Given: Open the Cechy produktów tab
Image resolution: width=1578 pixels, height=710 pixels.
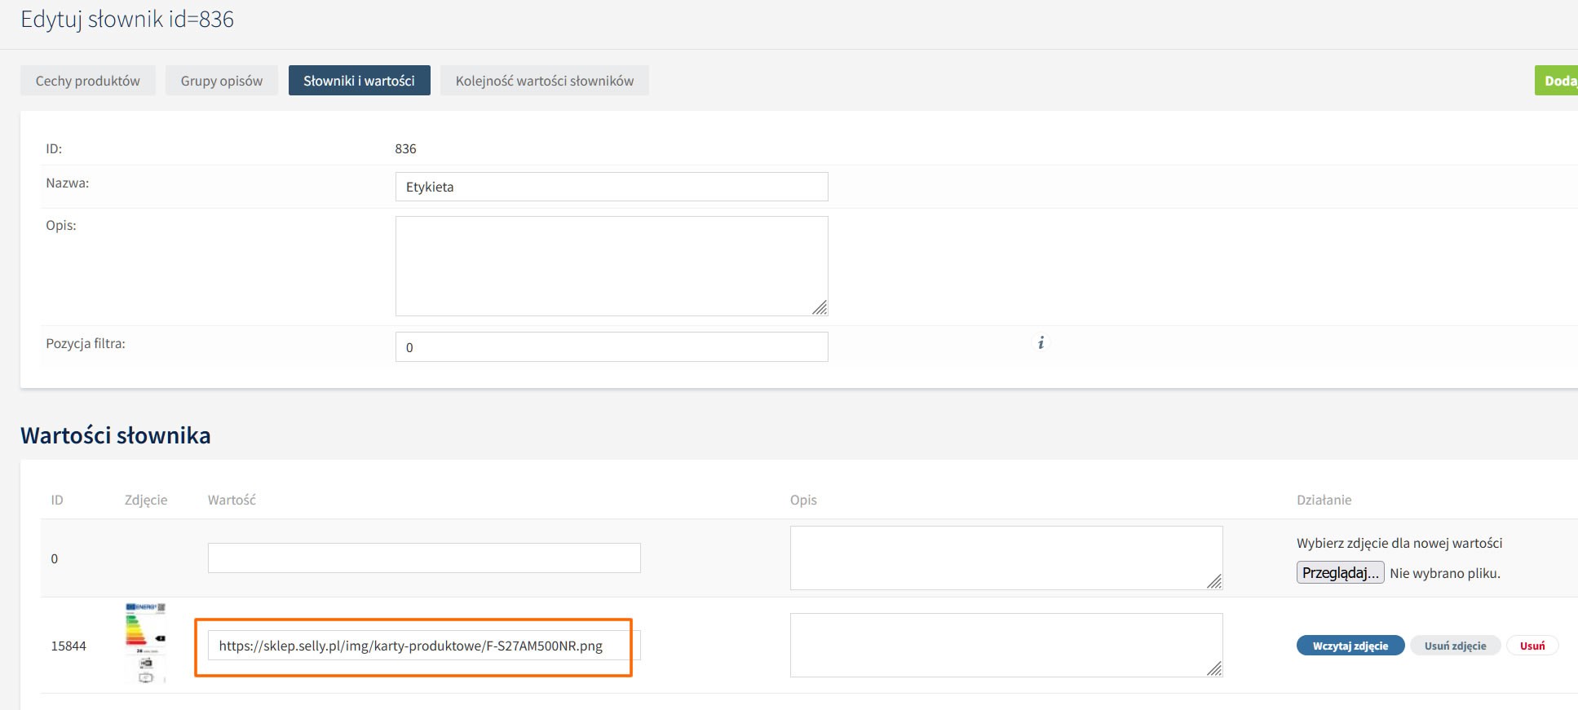Looking at the screenshot, I should point(88,81).
